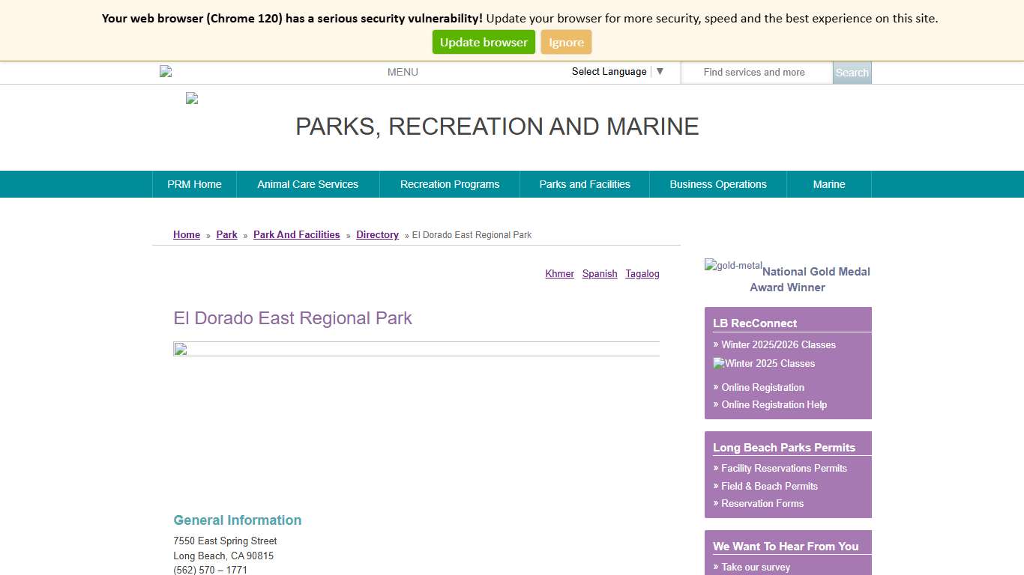Open the Online Registration link
Viewport: 1024px width, 575px height.
[x=762, y=387]
